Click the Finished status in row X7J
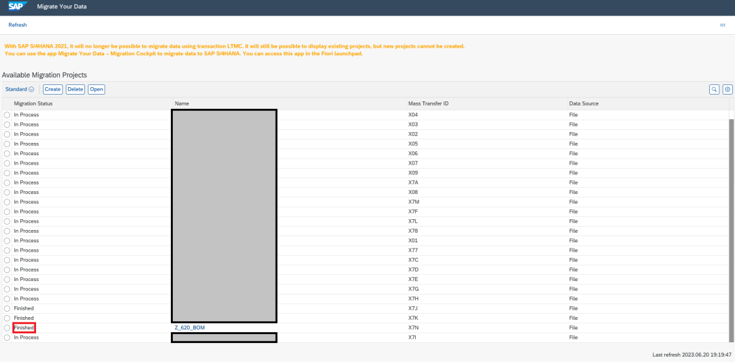 [24, 308]
